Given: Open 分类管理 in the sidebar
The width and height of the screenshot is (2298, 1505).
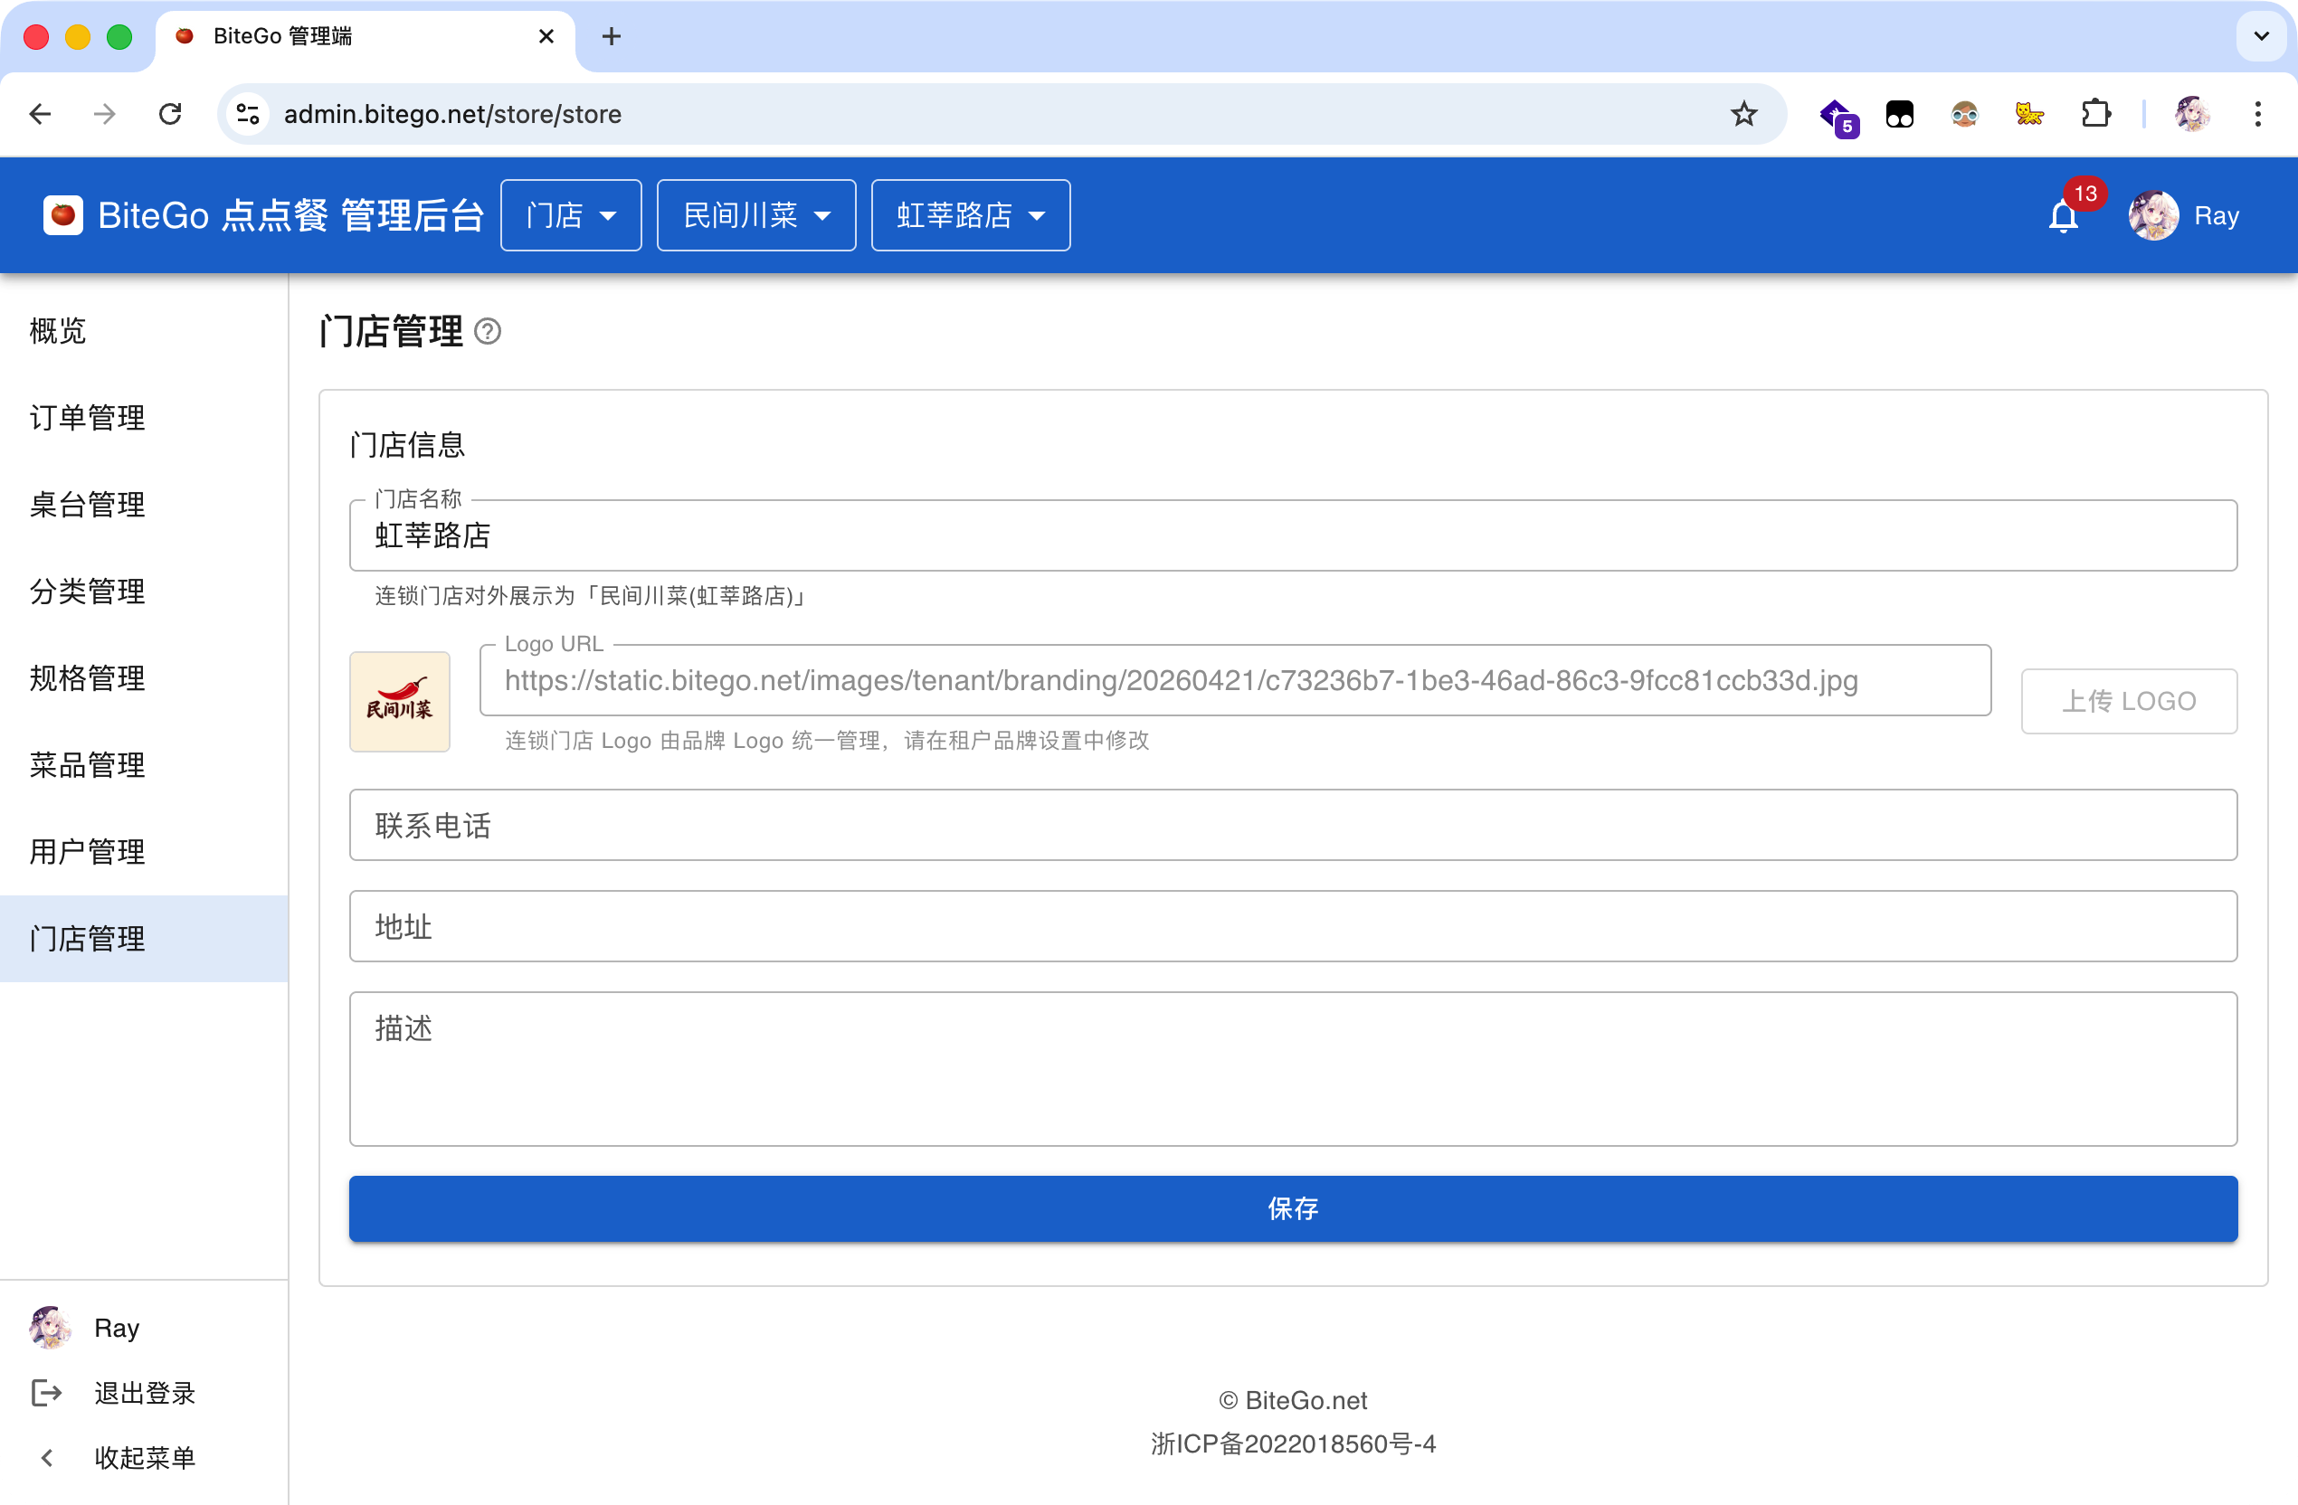Looking at the screenshot, I should [x=144, y=591].
